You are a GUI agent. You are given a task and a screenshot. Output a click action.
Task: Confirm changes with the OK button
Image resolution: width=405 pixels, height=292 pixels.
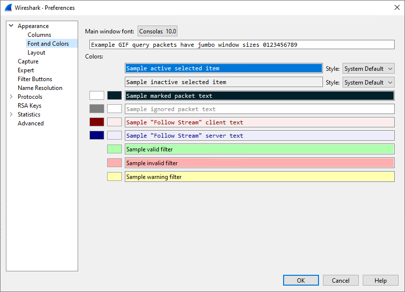[x=301, y=280]
